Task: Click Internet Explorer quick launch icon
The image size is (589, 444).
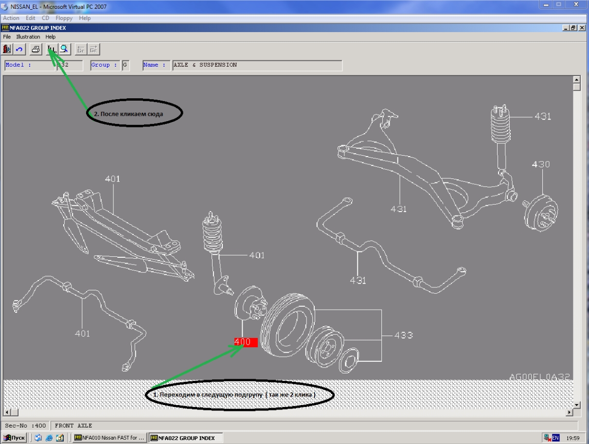Action: [x=49, y=438]
